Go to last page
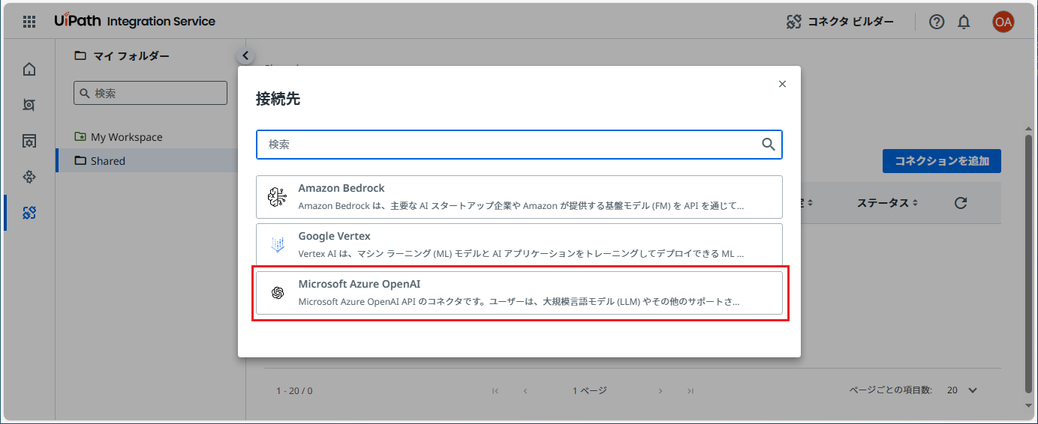1038x424 pixels. click(x=690, y=390)
